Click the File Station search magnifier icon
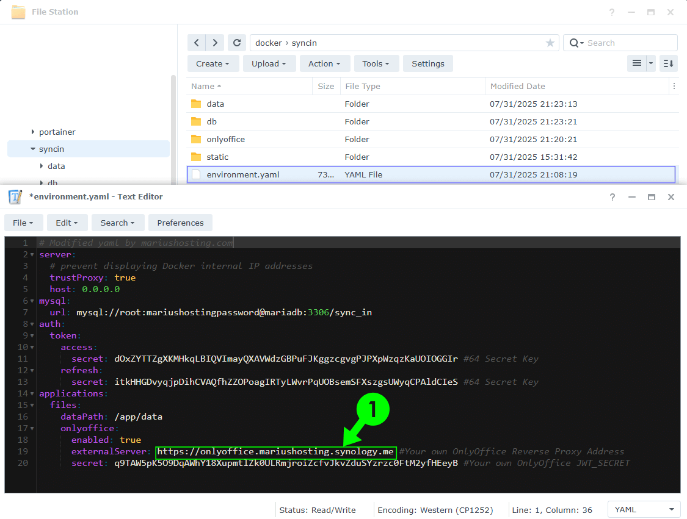This screenshot has width=687, height=519. pyautogui.click(x=574, y=43)
